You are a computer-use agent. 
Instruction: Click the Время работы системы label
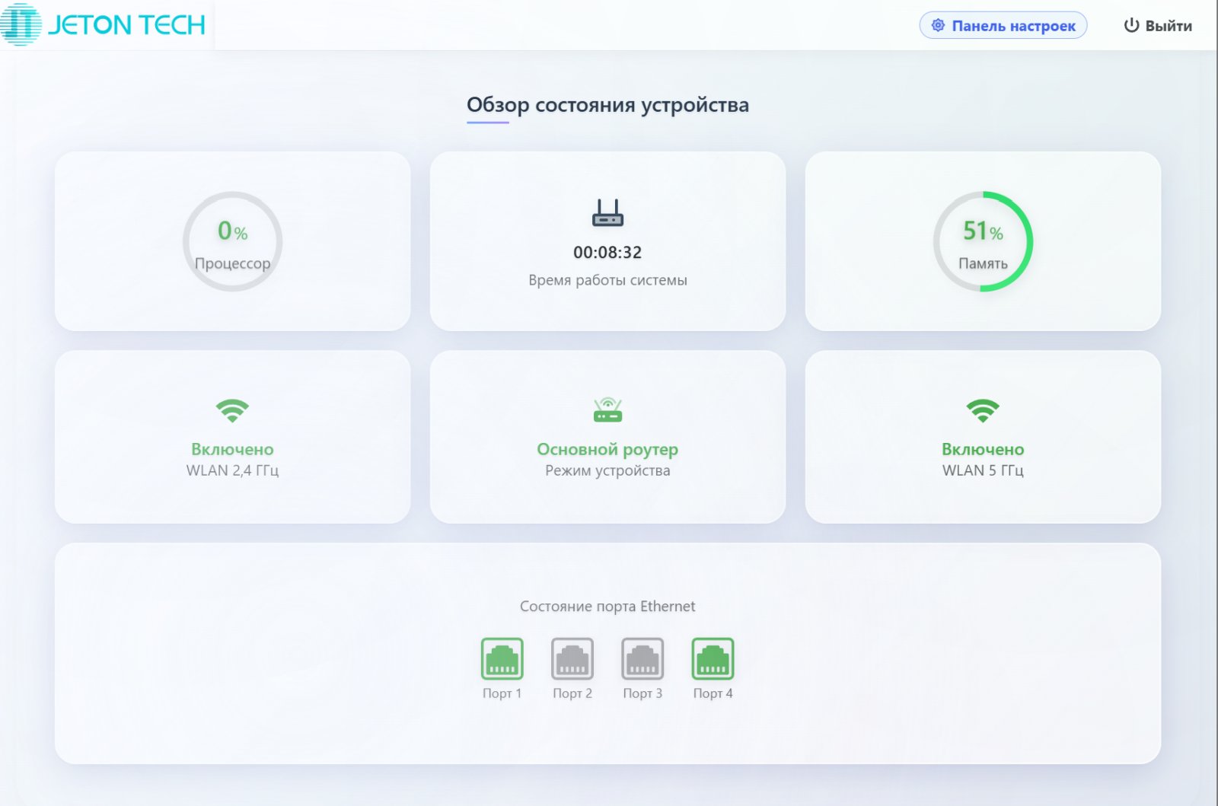pos(607,280)
